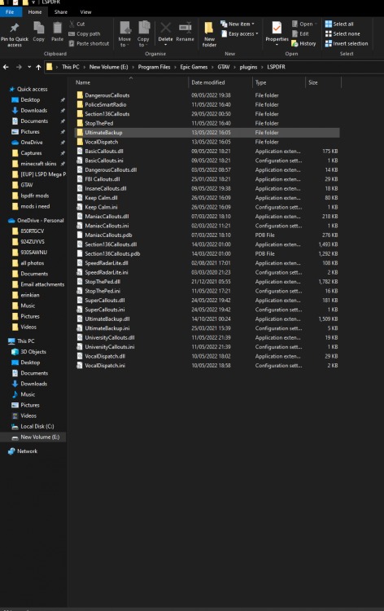The height and width of the screenshot is (611, 384).
Task: Click New Volume (E:) in breadcrumb
Action: [108, 67]
